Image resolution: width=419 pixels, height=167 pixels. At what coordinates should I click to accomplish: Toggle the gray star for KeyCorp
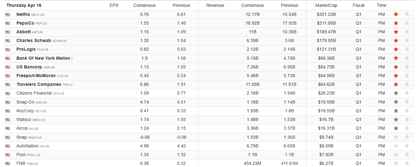tap(396, 111)
